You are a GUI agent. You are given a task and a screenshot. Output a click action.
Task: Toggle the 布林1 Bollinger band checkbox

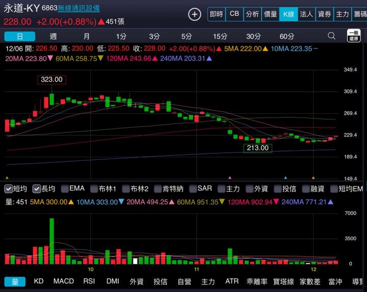94,189
